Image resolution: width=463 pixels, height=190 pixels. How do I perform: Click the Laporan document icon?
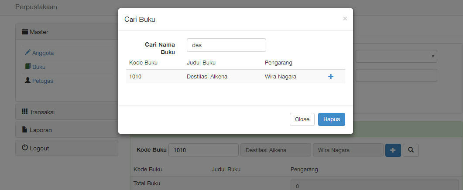pos(25,129)
